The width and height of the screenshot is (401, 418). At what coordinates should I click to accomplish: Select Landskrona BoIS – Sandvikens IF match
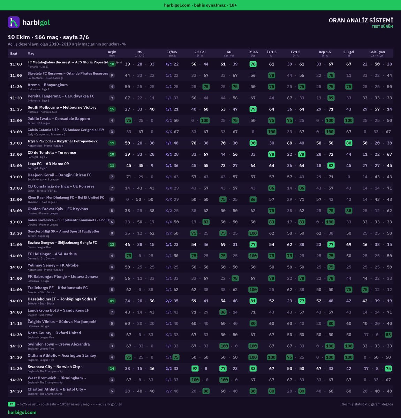pyautogui.click(x=200, y=312)
